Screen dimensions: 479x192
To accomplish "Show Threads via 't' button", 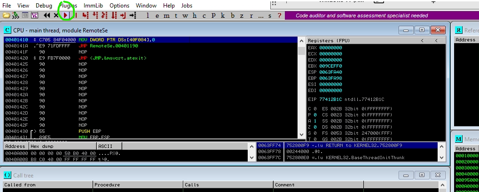I will tap(176, 15).
